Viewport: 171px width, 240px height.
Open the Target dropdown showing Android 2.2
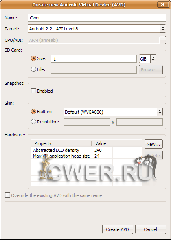point(97,28)
